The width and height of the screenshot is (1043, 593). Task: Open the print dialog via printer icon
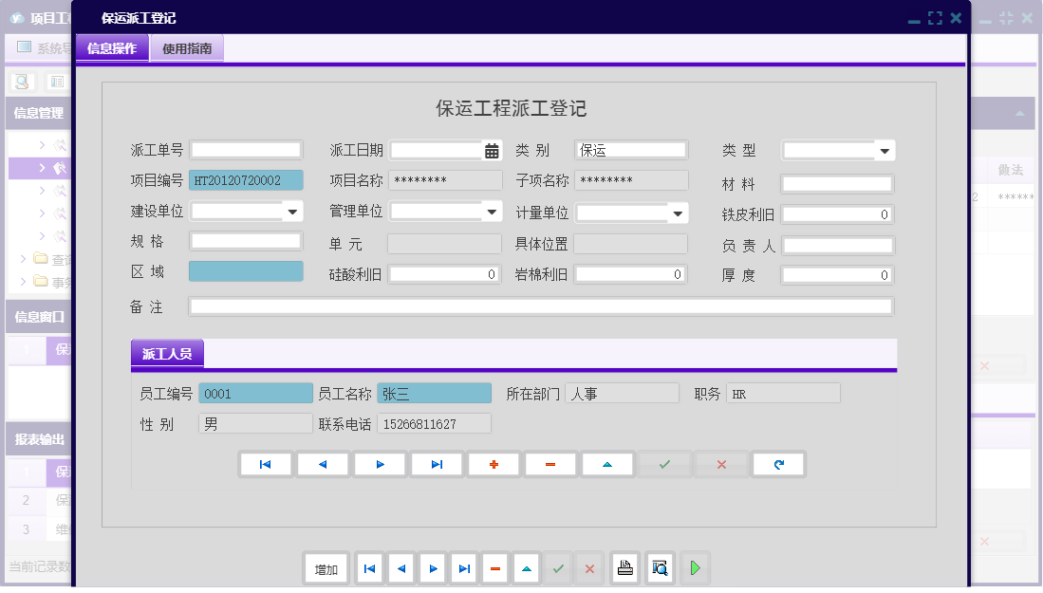point(625,567)
